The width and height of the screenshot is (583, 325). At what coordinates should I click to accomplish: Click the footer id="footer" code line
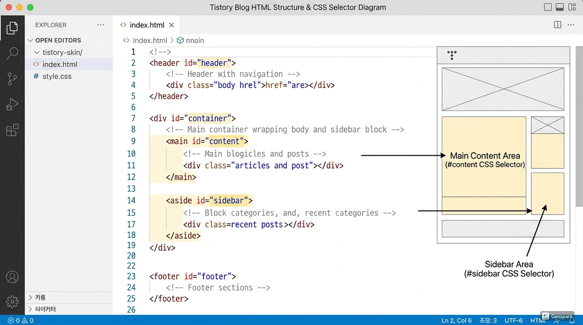(192, 276)
